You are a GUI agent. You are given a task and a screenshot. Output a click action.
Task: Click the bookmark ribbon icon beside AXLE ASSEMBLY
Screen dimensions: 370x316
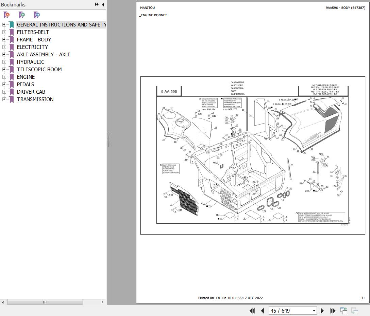pos(12,55)
